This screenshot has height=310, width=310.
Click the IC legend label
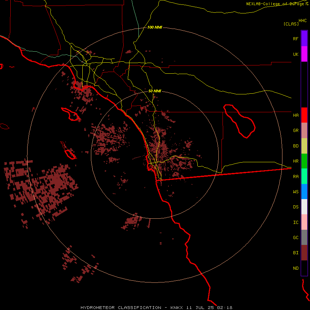tap(296, 223)
